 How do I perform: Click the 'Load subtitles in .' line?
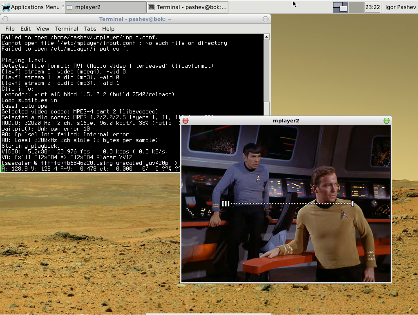(32, 100)
